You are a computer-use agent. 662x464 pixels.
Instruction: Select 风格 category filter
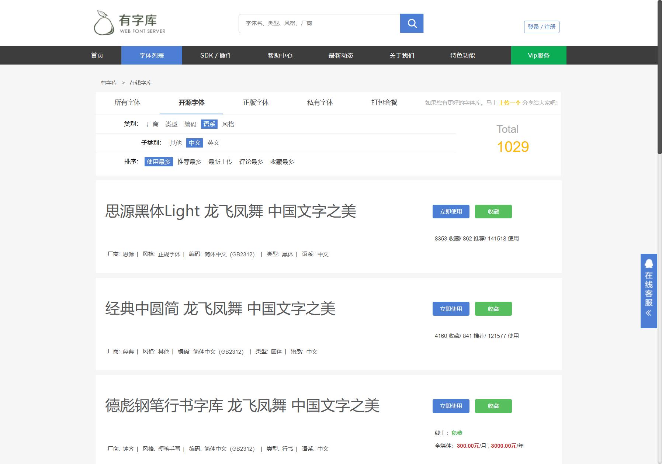(228, 124)
